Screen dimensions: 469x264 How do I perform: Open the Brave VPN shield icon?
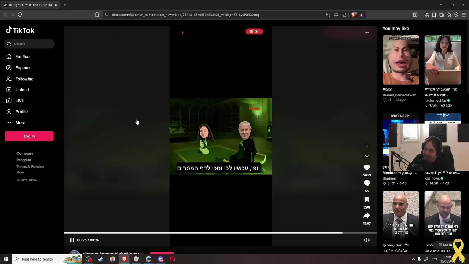[x=456, y=15]
